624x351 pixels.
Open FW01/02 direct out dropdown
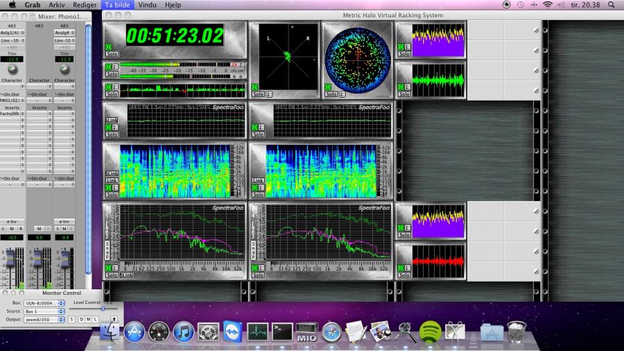point(12,101)
